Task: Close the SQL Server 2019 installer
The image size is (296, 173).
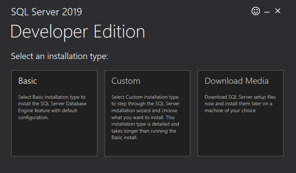Action: (x=278, y=11)
